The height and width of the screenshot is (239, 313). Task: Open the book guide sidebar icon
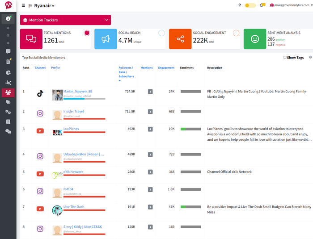pos(8,122)
